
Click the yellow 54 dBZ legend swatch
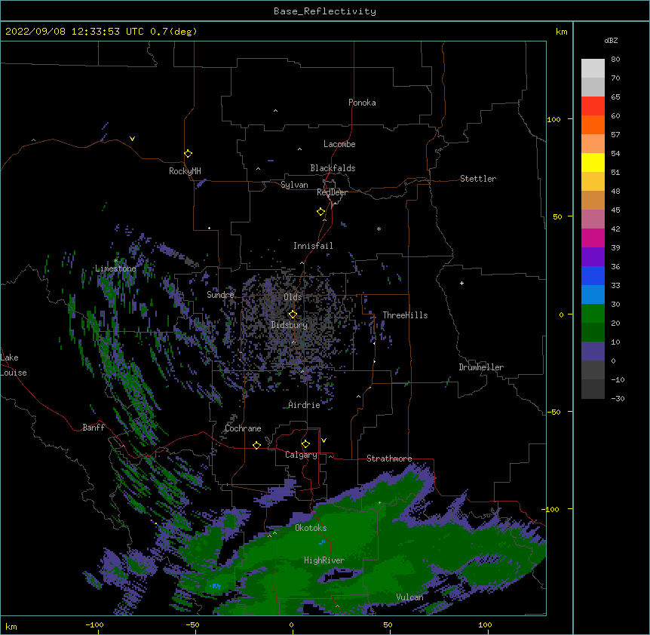click(x=593, y=162)
